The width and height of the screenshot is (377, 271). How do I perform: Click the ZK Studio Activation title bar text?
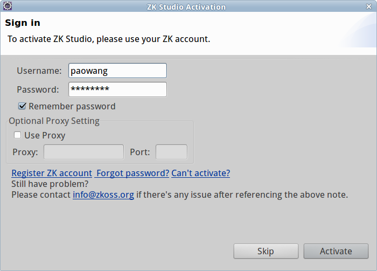(186, 7)
